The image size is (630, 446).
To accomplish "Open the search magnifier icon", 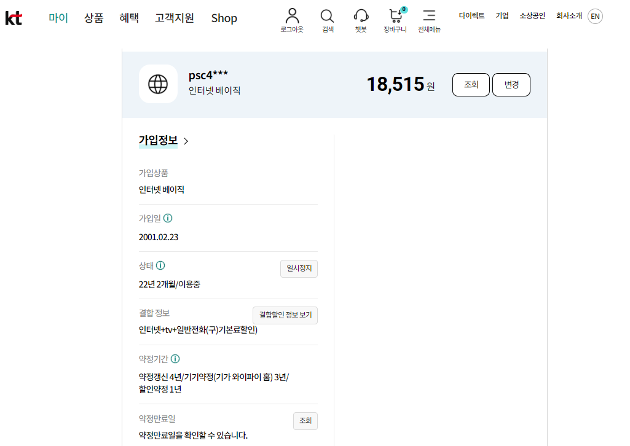I will click(x=328, y=17).
